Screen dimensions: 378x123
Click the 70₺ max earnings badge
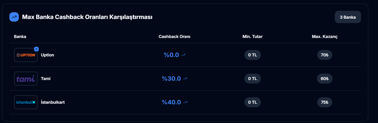point(325,55)
